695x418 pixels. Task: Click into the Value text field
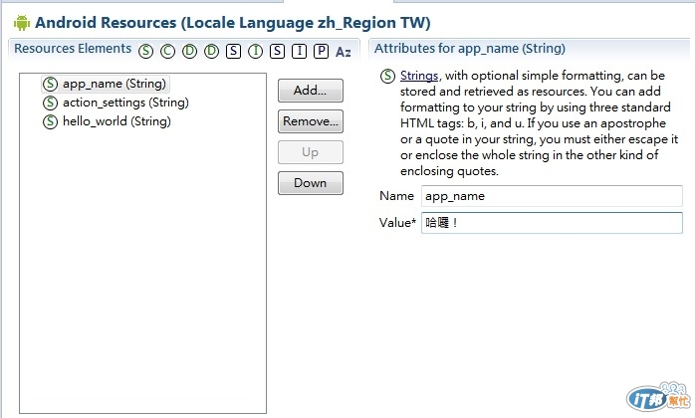point(552,224)
